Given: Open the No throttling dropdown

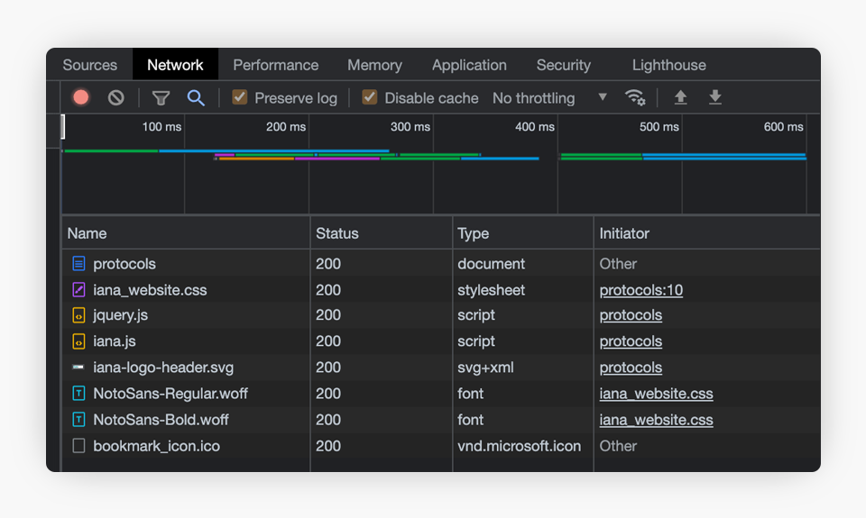Looking at the screenshot, I should [549, 97].
